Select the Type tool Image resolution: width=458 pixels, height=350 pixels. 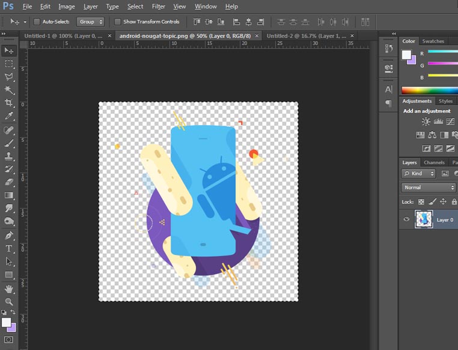pos(9,248)
